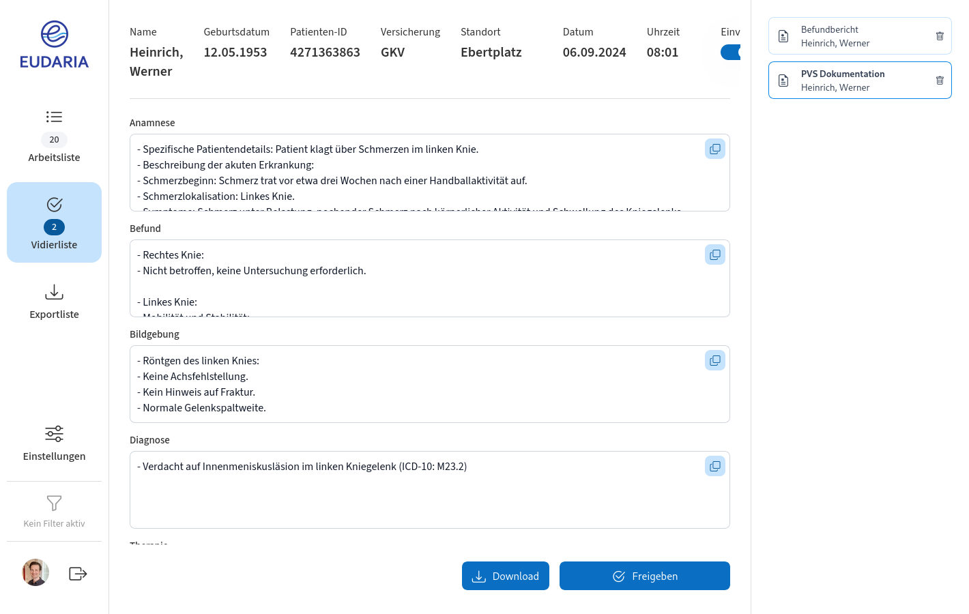Click Freigeben to approve the document
The width and height of the screenshot is (969, 614).
[644, 576]
